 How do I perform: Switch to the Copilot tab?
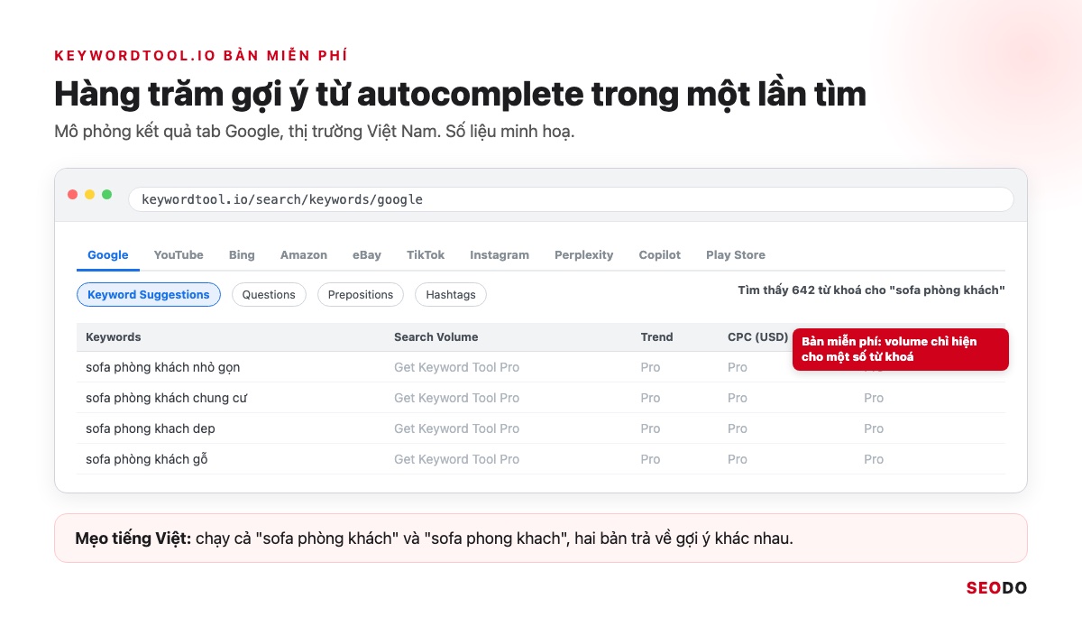(x=660, y=255)
